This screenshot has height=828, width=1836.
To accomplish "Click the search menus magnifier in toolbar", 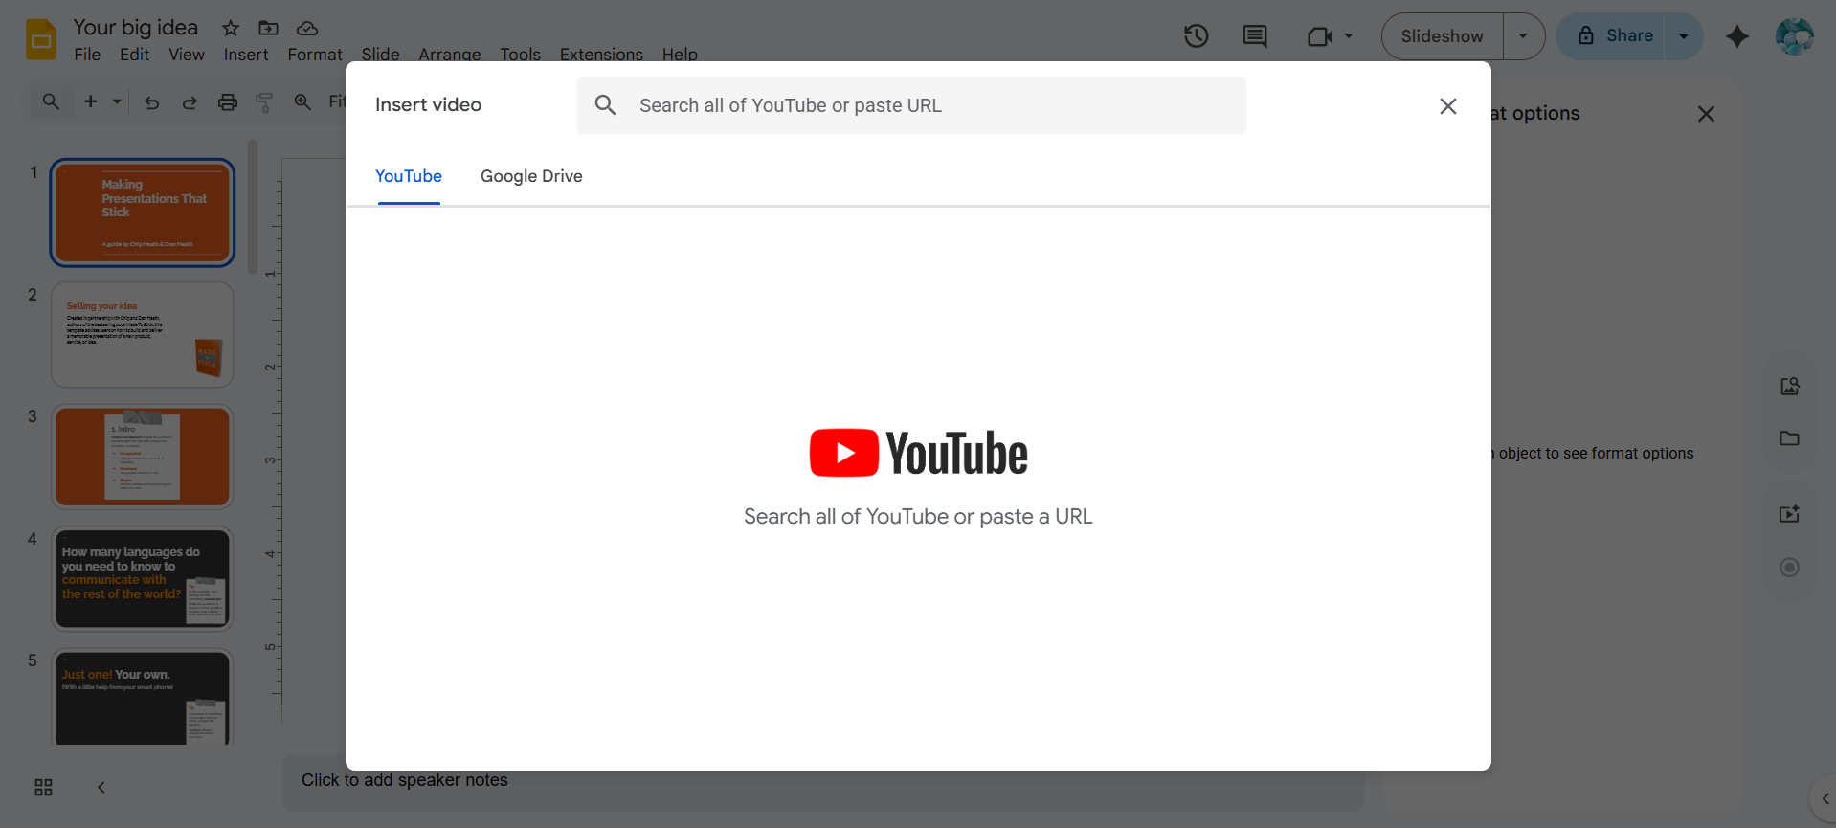I will (51, 101).
